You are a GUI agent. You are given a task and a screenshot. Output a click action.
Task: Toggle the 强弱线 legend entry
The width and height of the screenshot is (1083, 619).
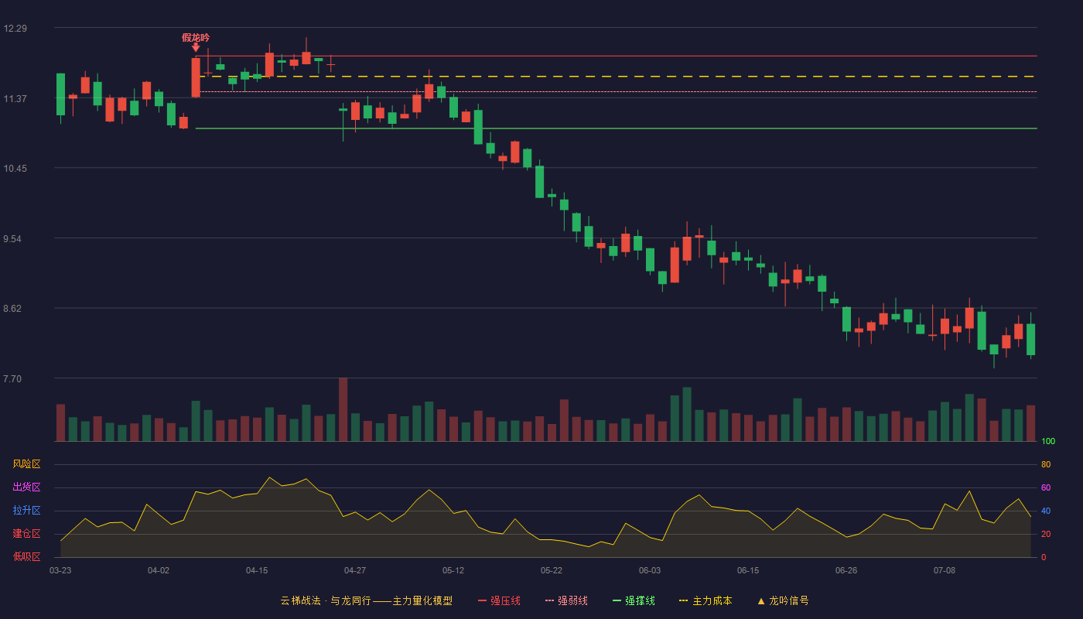(x=566, y=600)
